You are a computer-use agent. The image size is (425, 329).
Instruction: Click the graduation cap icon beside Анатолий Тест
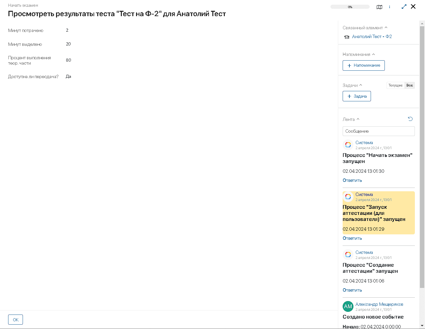[x=346, y=37]
